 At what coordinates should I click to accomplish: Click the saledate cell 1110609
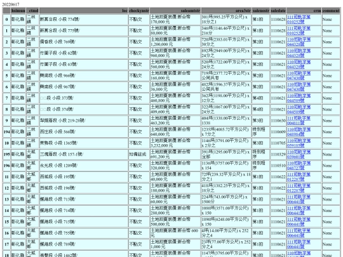coord(278,132)
